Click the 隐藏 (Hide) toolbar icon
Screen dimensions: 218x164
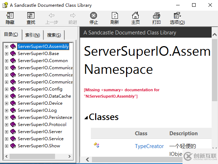(x=10, y=15)
